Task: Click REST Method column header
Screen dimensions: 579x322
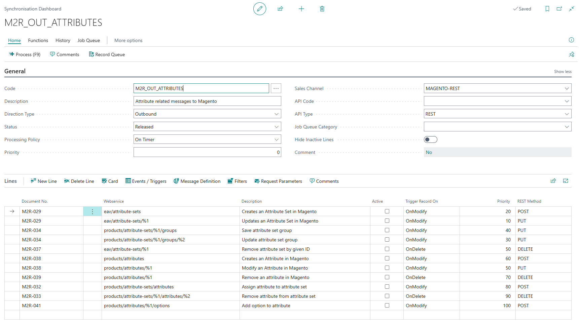Action: tap(529, 201)
